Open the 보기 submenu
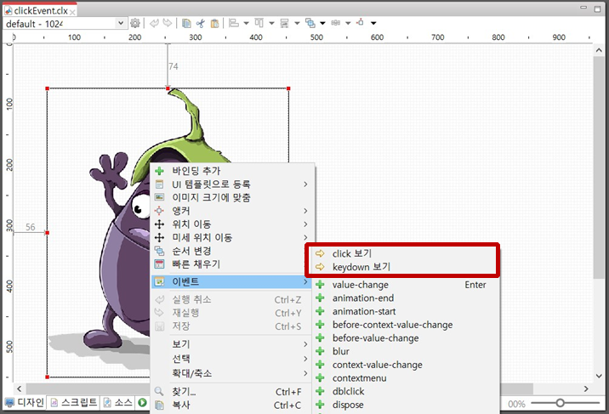Viewport: 609px width, 414px height. click(231, 344)
